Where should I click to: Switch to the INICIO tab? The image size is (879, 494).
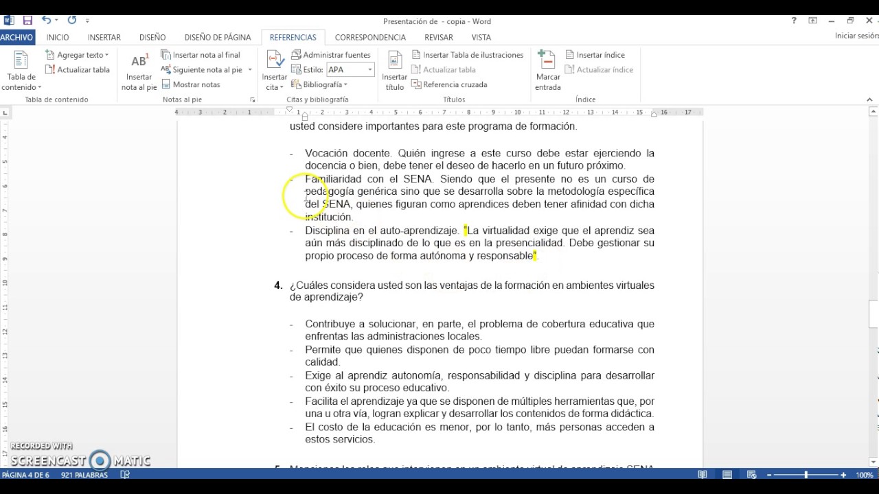click(58, 37)
